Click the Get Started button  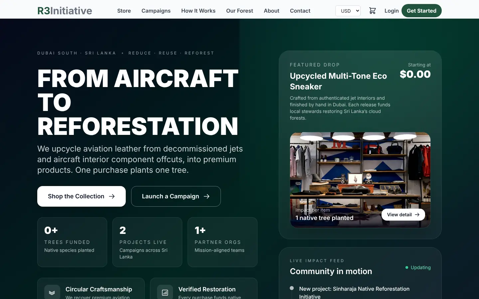pyautogui.click(x=421, y=11)
